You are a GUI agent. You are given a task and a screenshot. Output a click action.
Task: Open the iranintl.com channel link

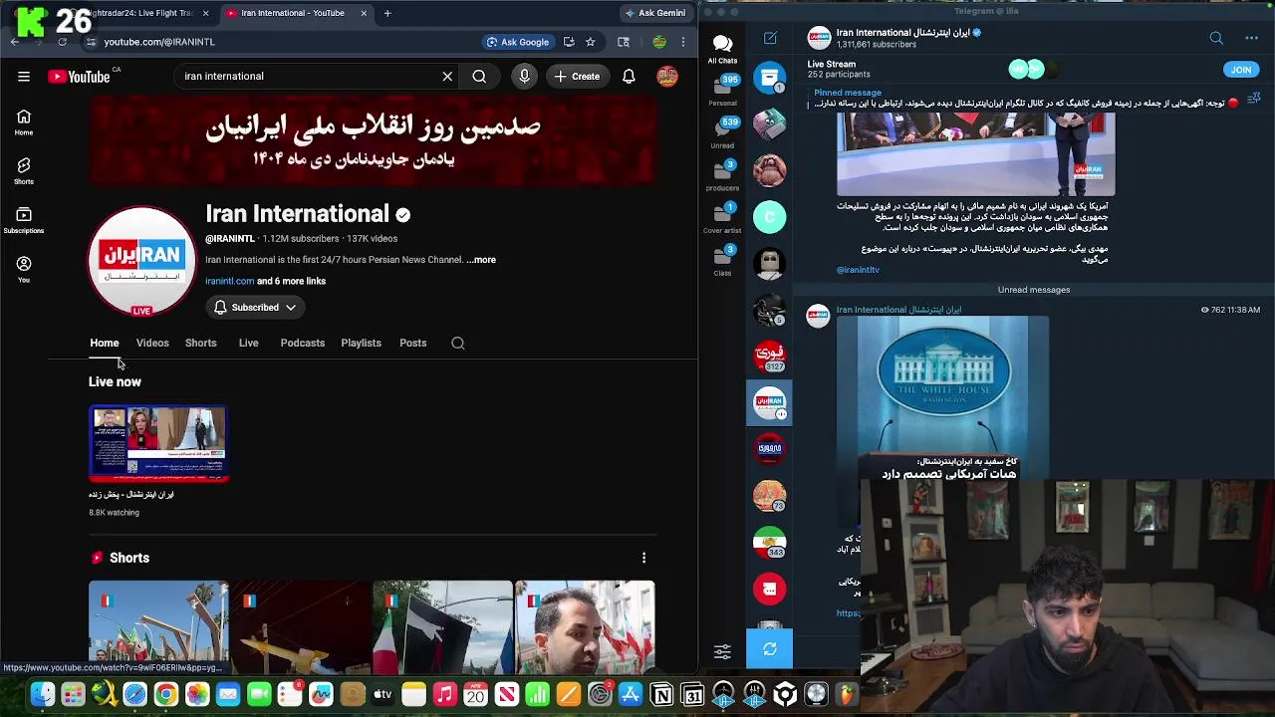(229, 282)
